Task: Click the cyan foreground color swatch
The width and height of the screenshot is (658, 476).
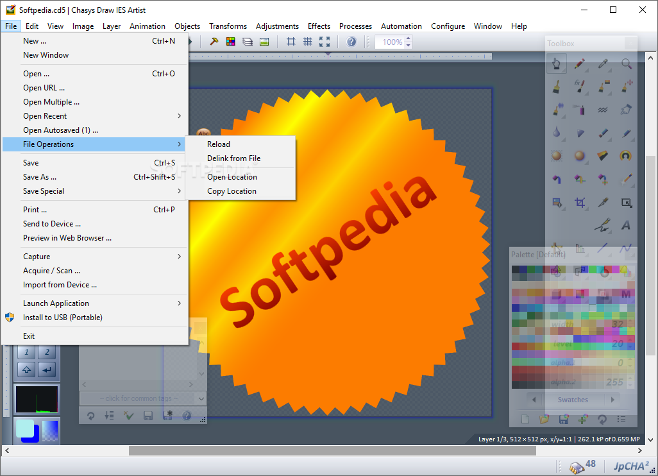Action: (x=25, y=429)
